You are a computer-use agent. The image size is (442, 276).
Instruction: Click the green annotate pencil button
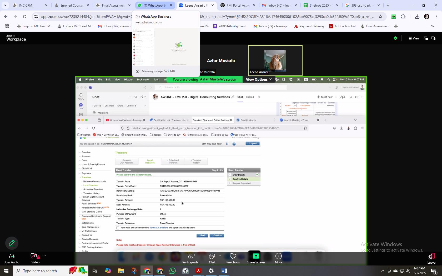coord(12,243)
